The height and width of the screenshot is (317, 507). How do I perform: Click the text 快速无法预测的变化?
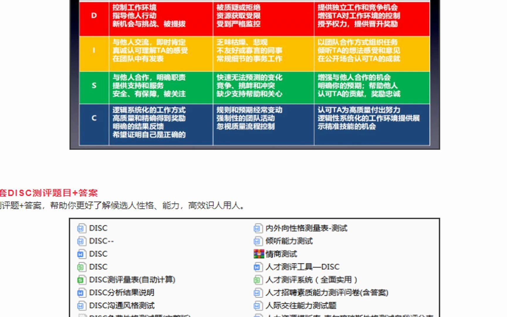249,77
